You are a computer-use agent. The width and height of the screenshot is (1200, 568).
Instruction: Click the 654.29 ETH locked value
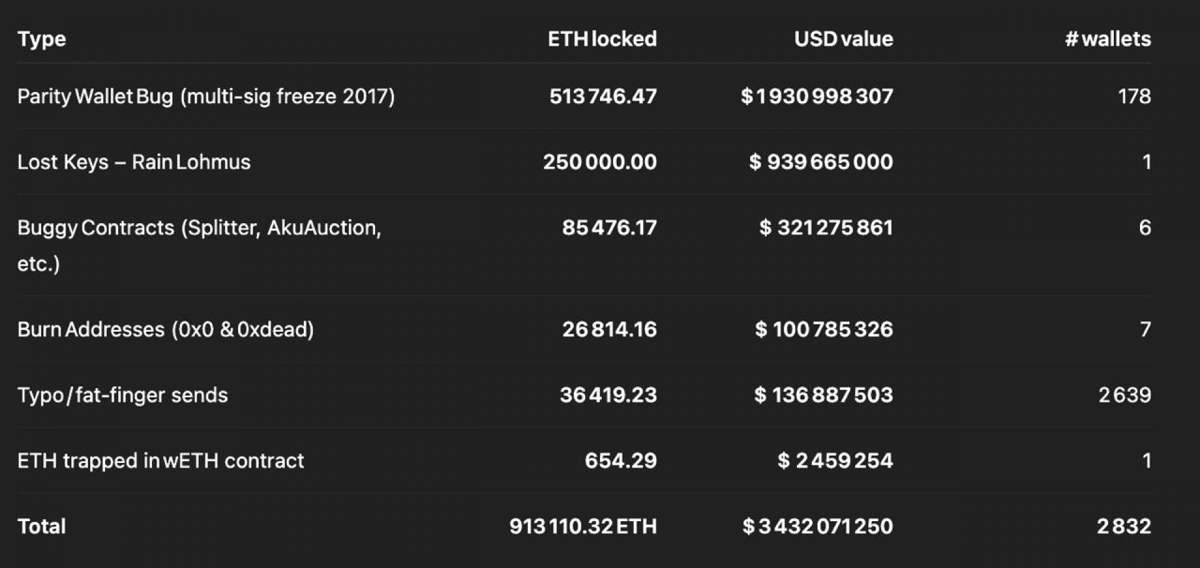click(621, 461)
